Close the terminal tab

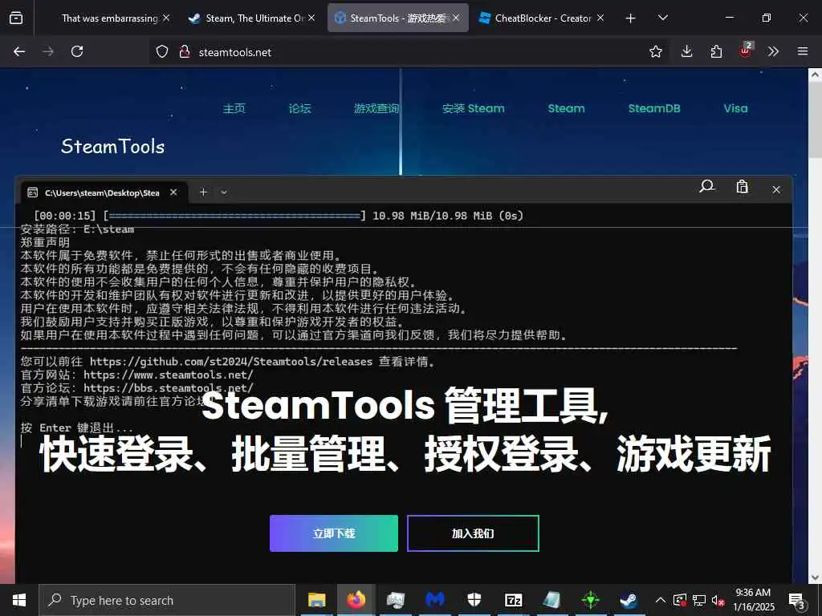pos(173,192)
